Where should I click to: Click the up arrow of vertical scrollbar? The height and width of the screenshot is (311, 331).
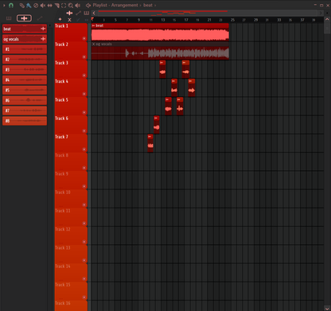tap(327, 19)
